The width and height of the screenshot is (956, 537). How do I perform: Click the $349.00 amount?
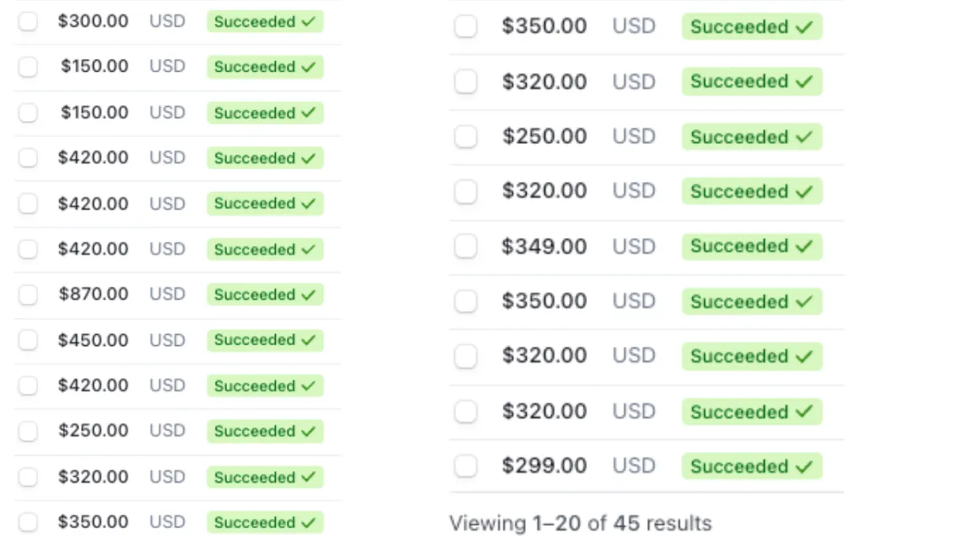click(x=544, y=247)
